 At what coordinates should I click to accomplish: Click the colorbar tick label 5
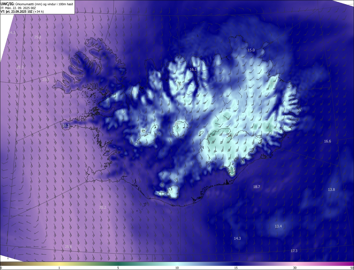[x=118, y=268]
